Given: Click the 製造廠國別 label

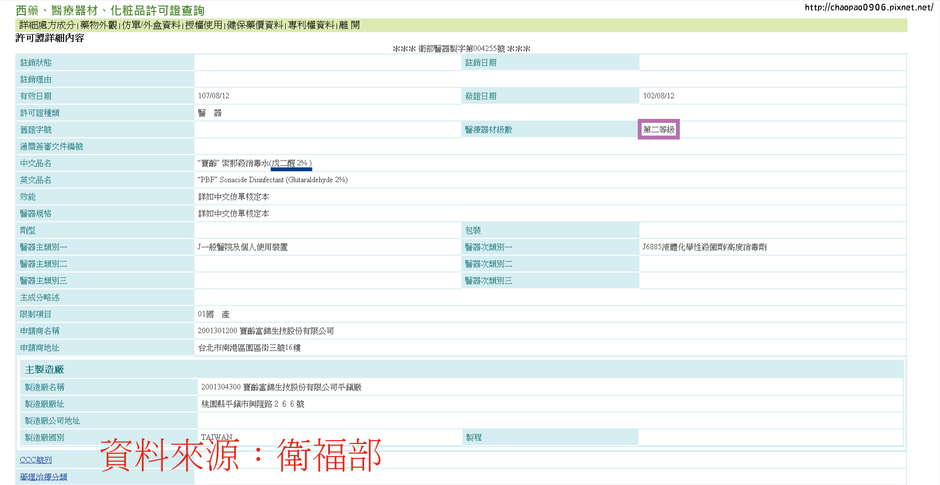Looking at the screenshot, I should click(x=45, y=438).
